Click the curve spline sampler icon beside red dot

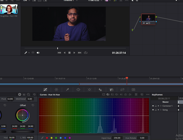tap(42, 138)
